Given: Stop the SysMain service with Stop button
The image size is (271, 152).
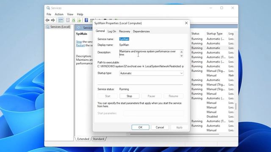Looking at the screenshot, I should tap(129, 96).
